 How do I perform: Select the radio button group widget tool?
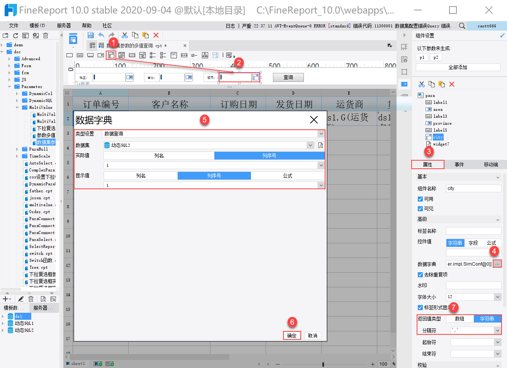(x=153, y=55)
